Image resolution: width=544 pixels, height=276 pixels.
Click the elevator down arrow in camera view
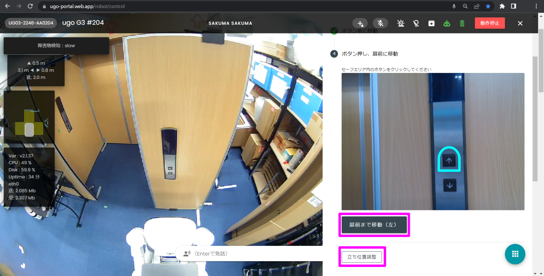click(x=450, y=185)
